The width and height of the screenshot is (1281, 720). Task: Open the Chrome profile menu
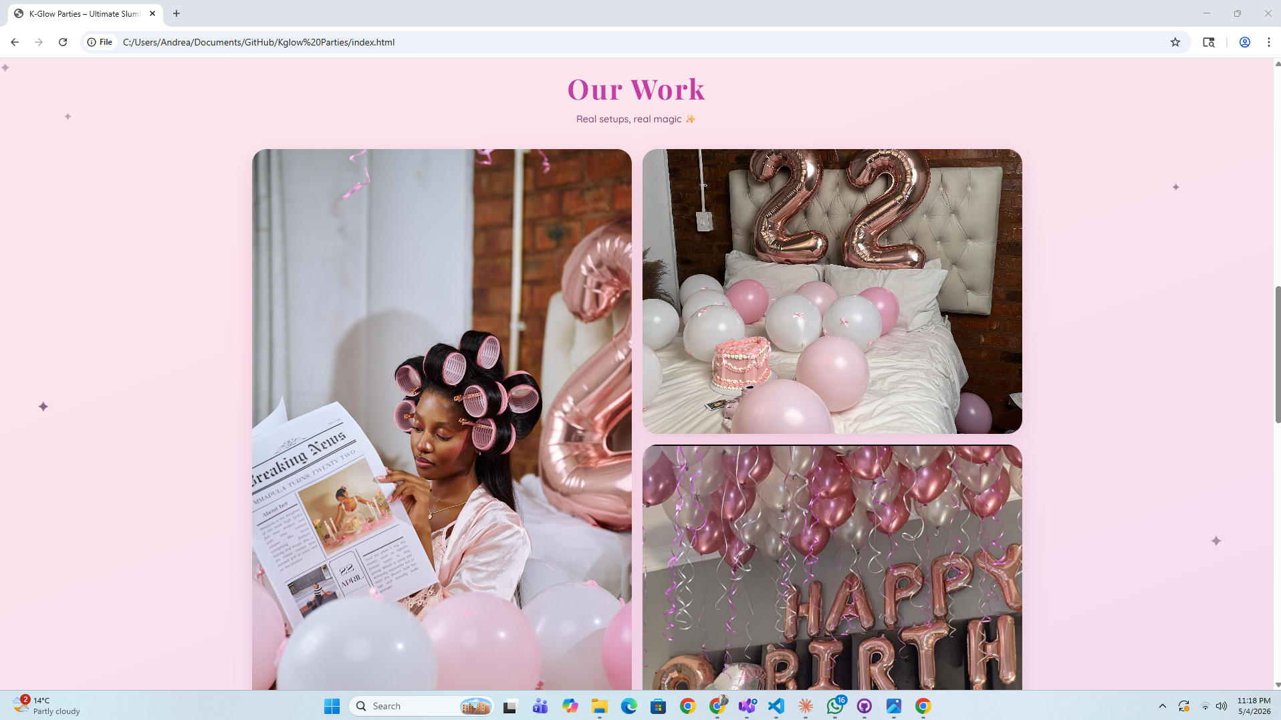tap(1245, 42)
